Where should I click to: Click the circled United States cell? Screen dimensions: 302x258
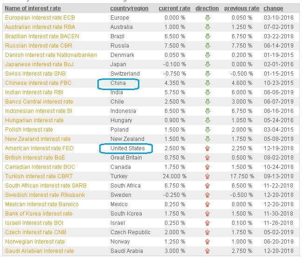(127, 148)
